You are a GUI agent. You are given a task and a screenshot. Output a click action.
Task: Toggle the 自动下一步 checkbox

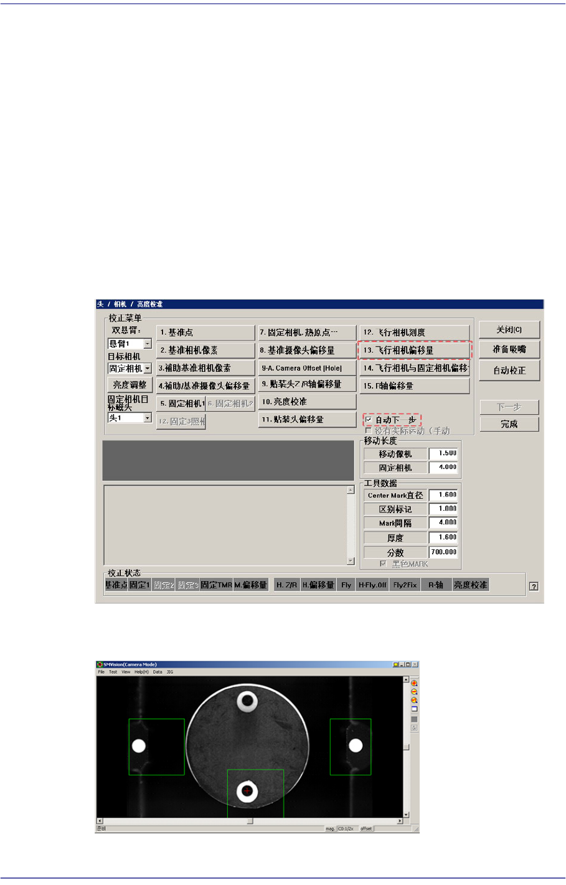[x=369, y=420]
